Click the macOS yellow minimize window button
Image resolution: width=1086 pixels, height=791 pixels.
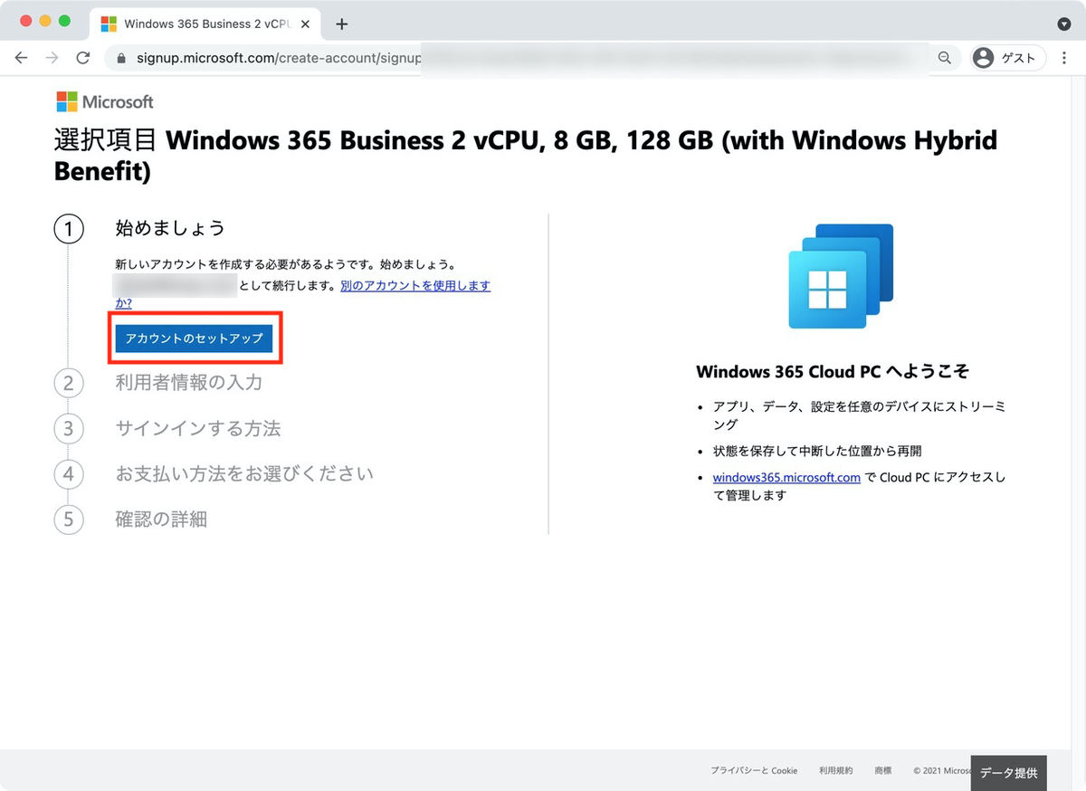(x=45, y=21)
